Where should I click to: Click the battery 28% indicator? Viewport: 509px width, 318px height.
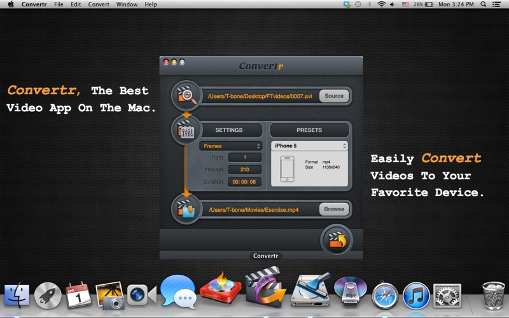[x=423, y=4]
